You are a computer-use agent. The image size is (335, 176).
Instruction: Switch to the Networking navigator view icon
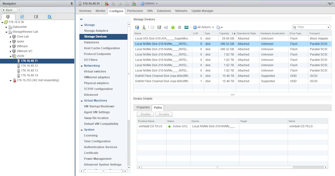49,17
